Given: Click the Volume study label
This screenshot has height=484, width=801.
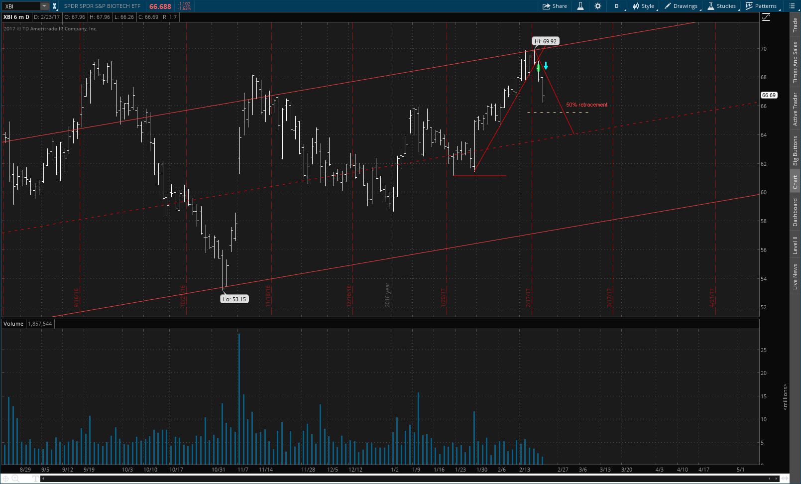Looking at the screenshot, I should tap(13, 324).
